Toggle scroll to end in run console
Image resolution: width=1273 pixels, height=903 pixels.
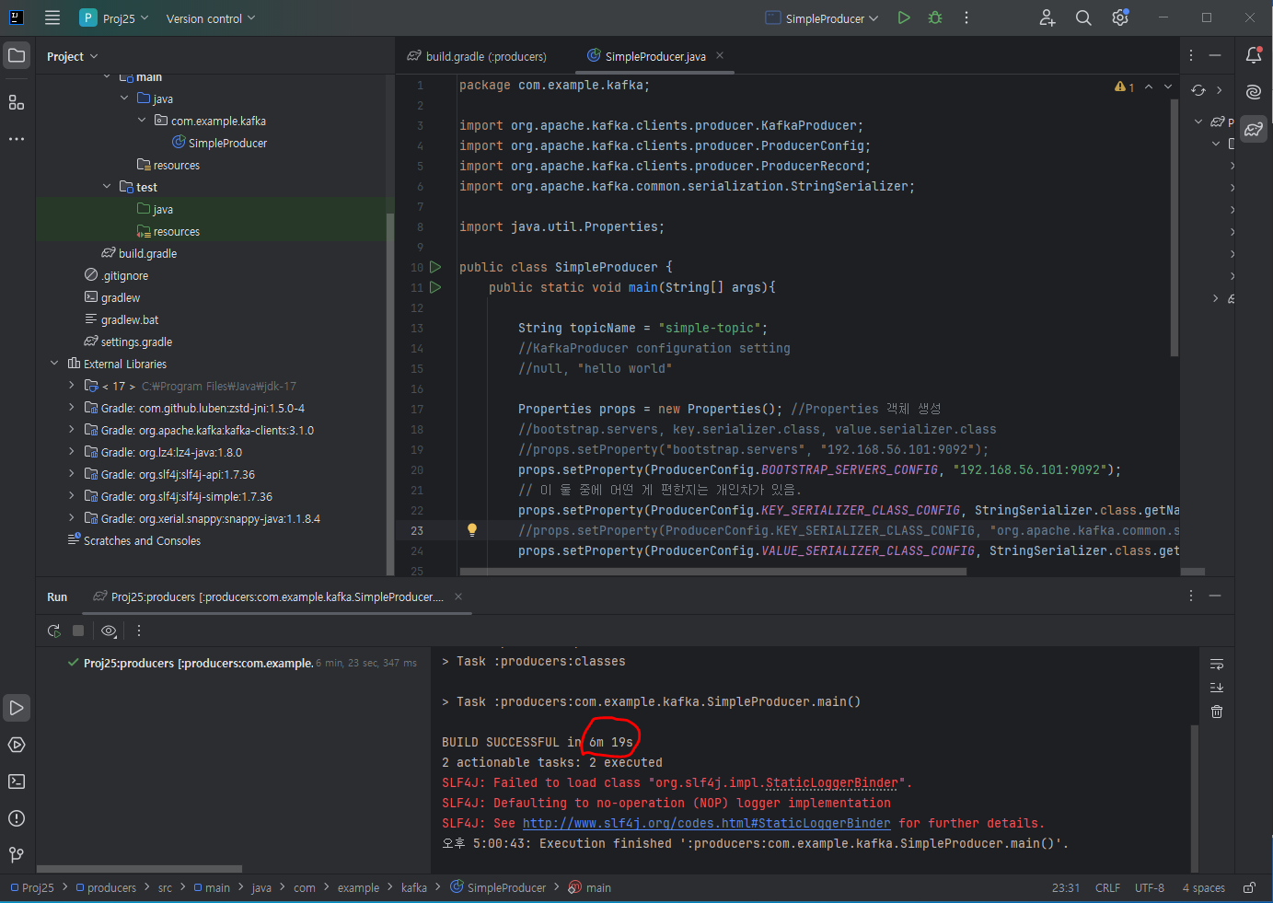click(x=1217, y=688)
